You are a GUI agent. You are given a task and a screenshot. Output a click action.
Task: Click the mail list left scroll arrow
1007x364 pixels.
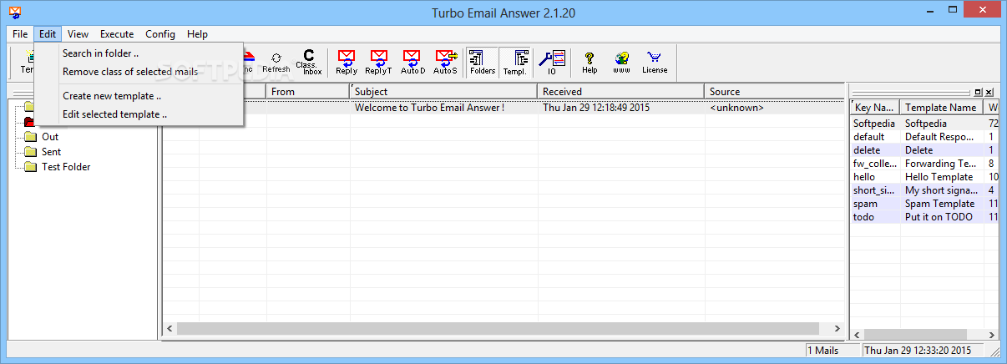click(170, 329)
